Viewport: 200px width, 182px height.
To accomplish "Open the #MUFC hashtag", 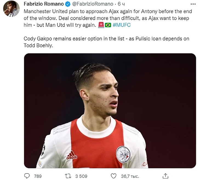I will (x=122, y=25).
